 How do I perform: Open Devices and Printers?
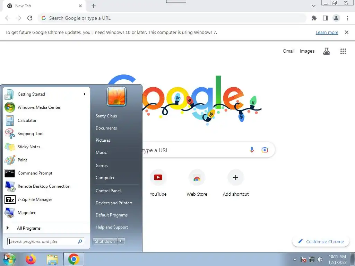click(114, 203)
